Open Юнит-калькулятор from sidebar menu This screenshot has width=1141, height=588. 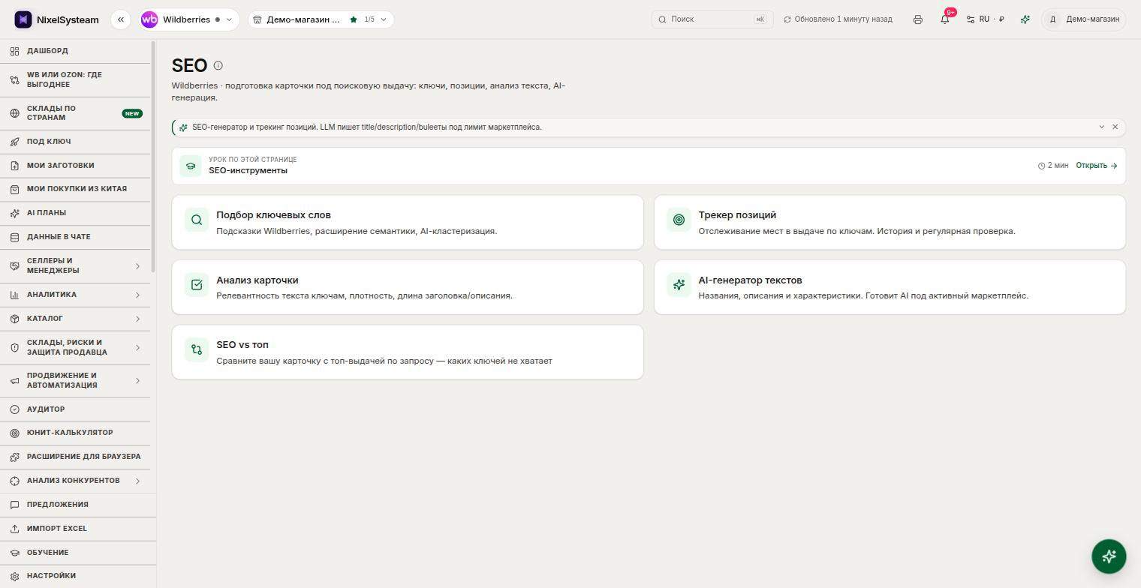coord(75,433)
